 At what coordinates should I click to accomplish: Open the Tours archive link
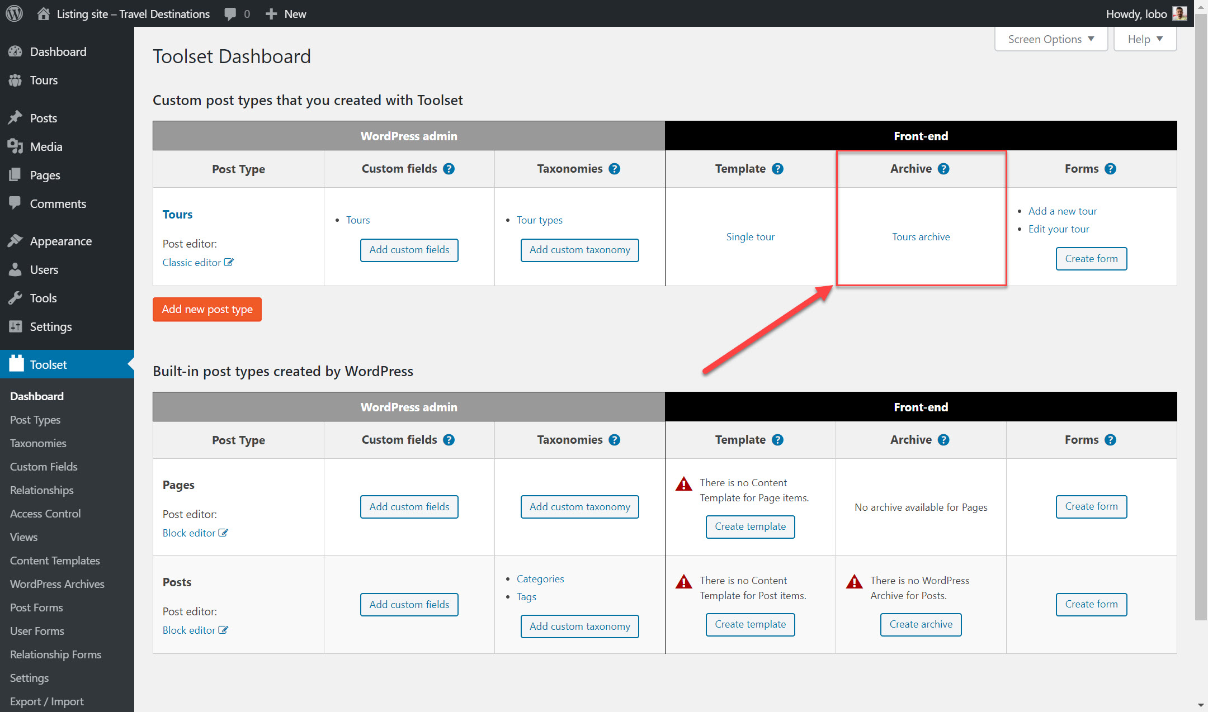coord(921,237)
